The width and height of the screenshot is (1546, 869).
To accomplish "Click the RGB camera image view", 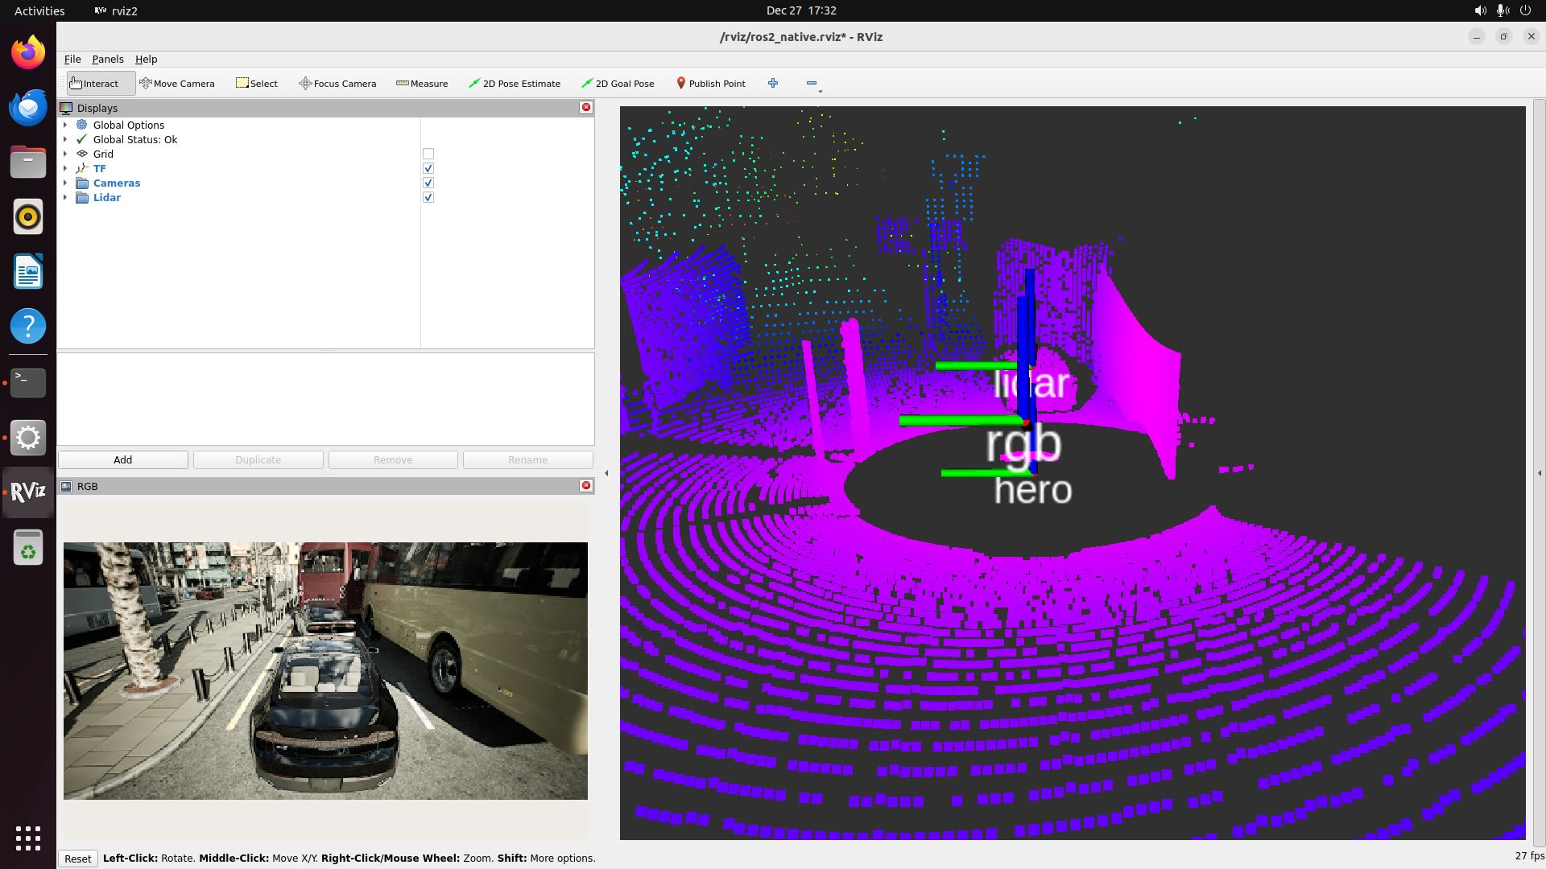I will [325, 670].
